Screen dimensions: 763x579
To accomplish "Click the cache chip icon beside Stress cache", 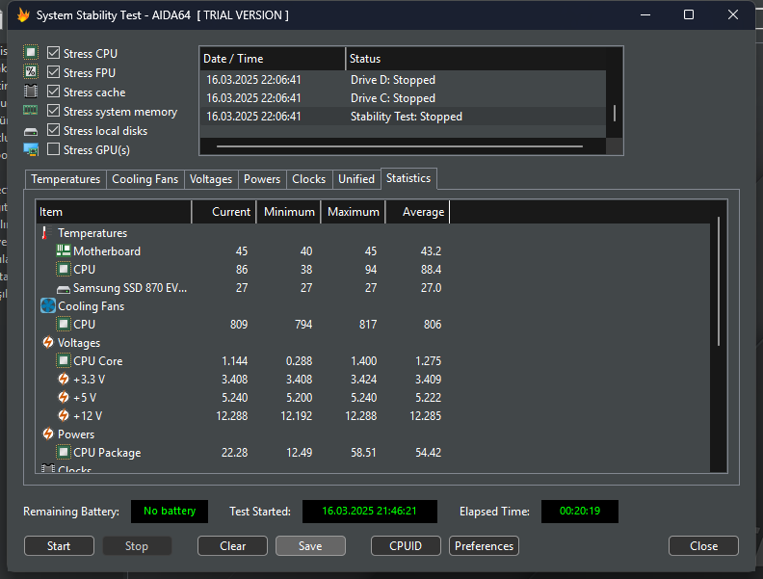I will (31, 92).
